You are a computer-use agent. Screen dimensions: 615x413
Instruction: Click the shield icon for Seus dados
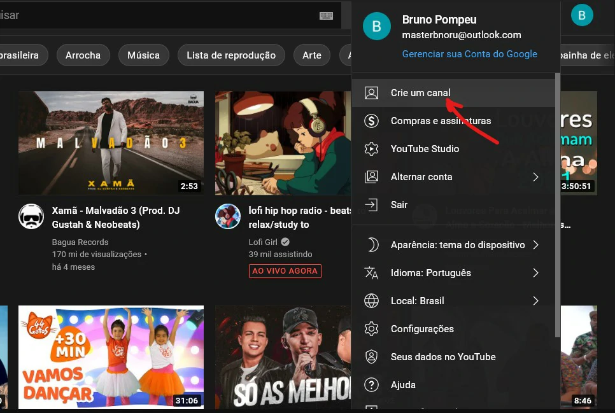(371, 357)
